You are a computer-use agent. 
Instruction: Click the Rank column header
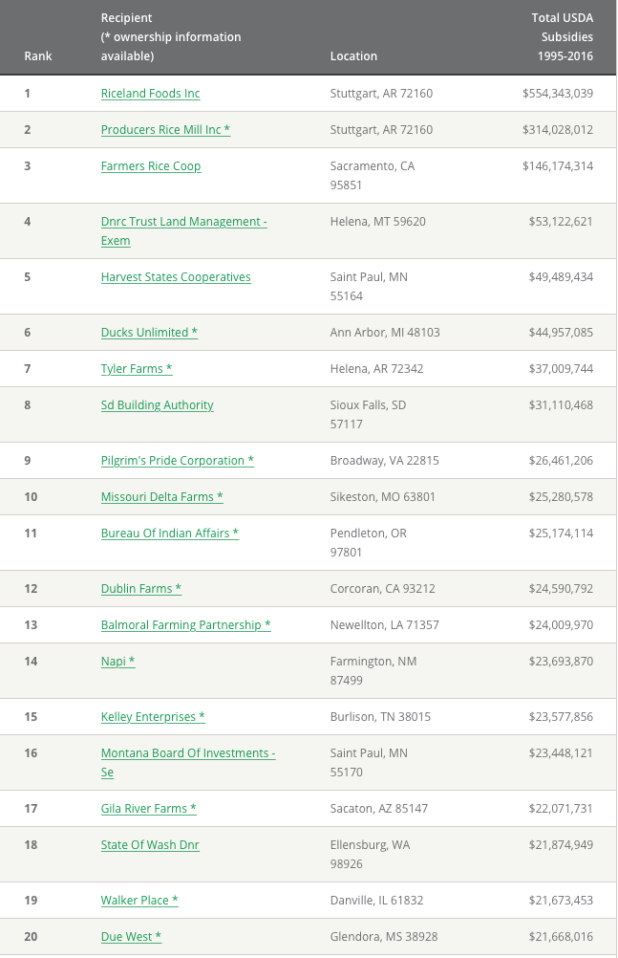[38, 56]
